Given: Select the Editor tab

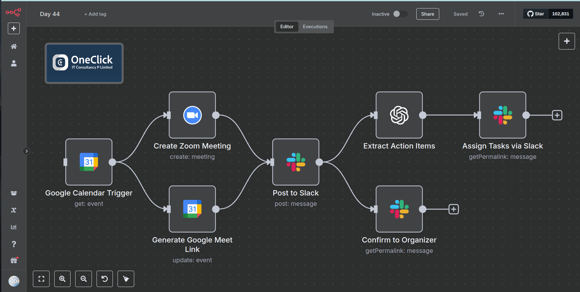Looking at the screenshot, I should (x=287, y=27).
